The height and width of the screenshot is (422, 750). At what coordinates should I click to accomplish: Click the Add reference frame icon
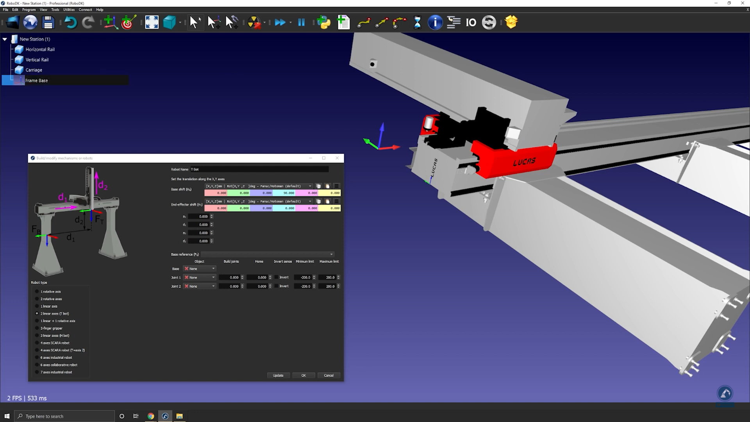(x=110, y=22)
